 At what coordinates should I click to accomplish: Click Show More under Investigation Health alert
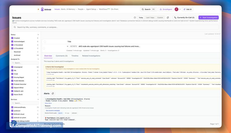pos(48,103)
